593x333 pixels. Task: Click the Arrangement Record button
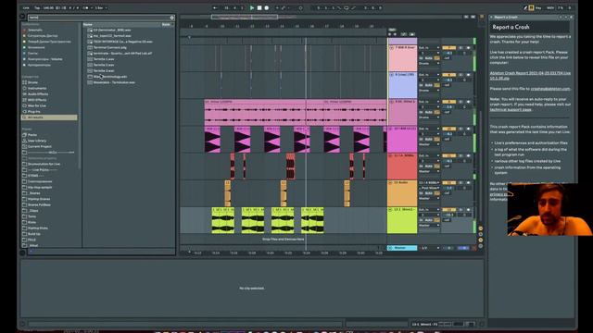[267, 8]
